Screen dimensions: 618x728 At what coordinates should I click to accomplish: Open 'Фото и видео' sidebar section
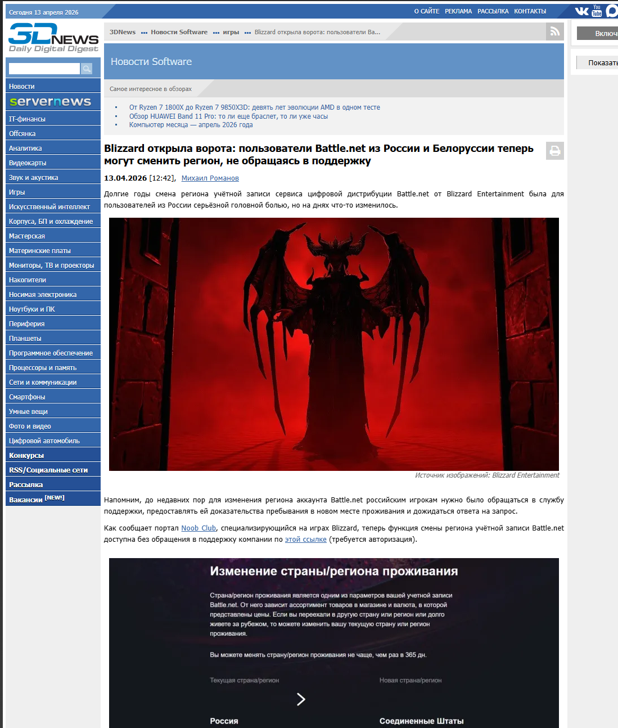[53, 426]
